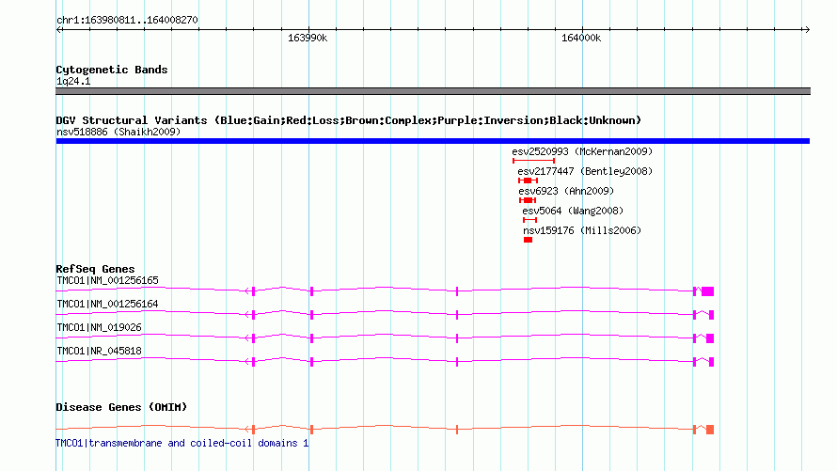Click the last exon block of NM_001256165
Viewport: 837px width, 471px height.
click(708, 291)
